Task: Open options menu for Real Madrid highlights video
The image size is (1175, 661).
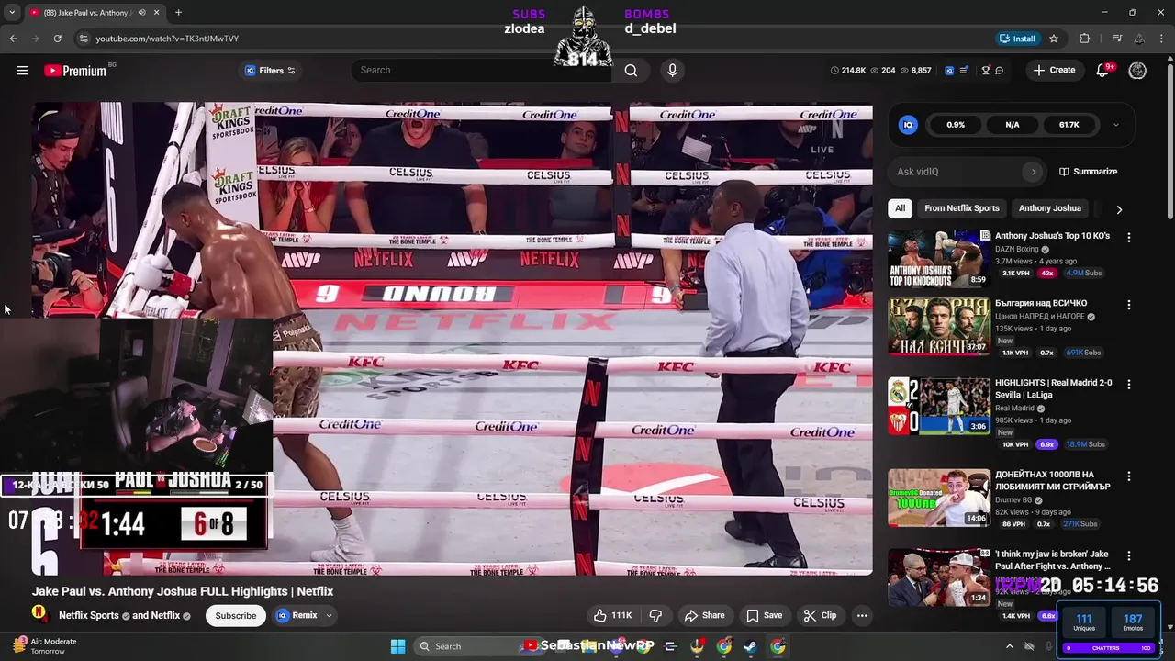Action: 1129,385
